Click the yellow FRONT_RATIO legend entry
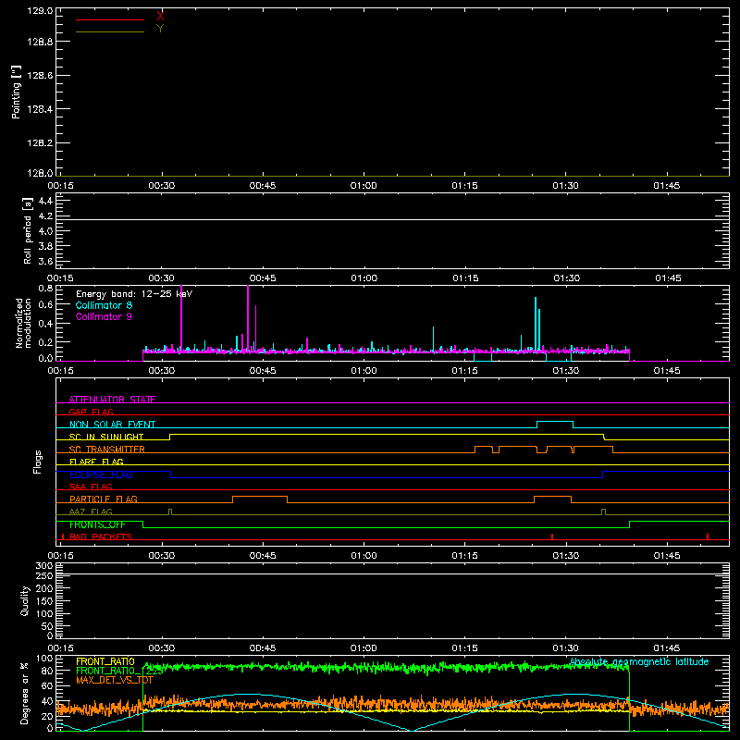This screenshot has width=740, height=740. coord(105,661)
